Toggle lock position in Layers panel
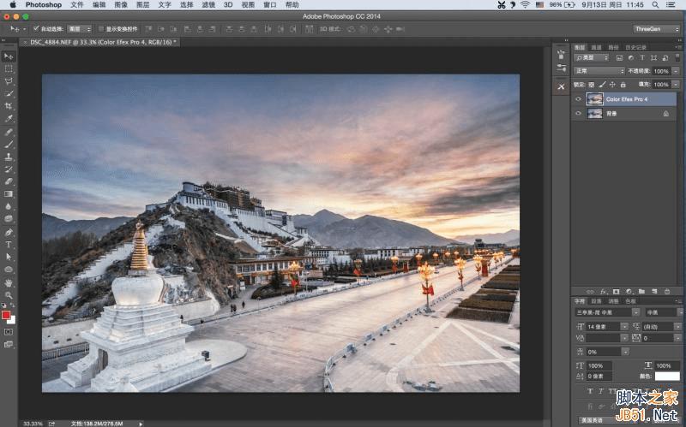 click(x=612, y=84)
